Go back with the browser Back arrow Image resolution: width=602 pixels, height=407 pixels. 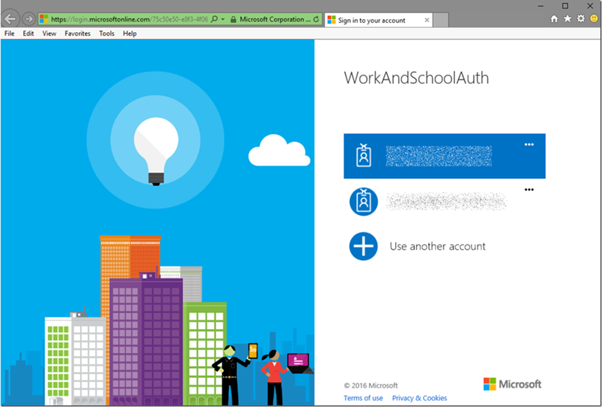coord(10,19)
